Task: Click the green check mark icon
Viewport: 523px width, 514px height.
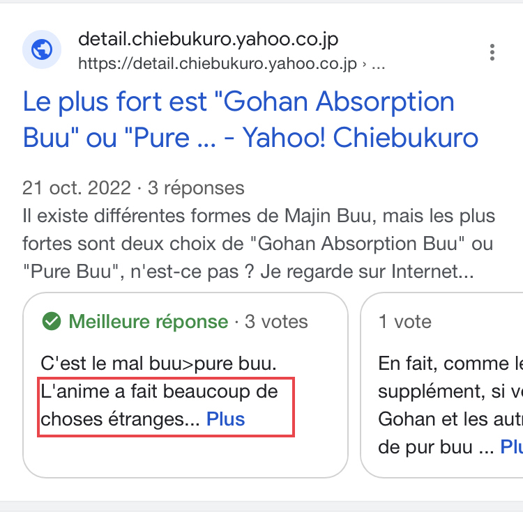Action: tap(51, 322)
